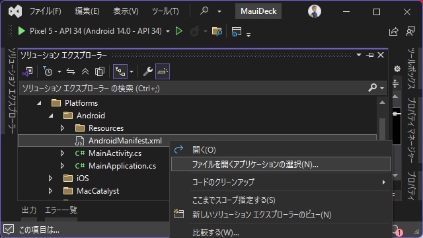
Task: Toggle auto-hide pin on Solution Explorer
Action: (x=370, y=55)
